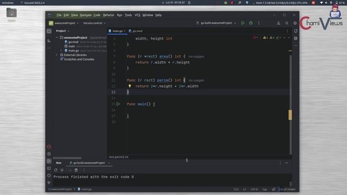Click the red error indicator in editor

click(x=255, y=37)
